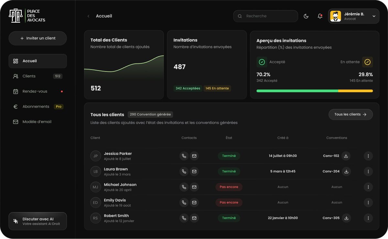Email Laura Brown via envelope icon

click(194, 171)
